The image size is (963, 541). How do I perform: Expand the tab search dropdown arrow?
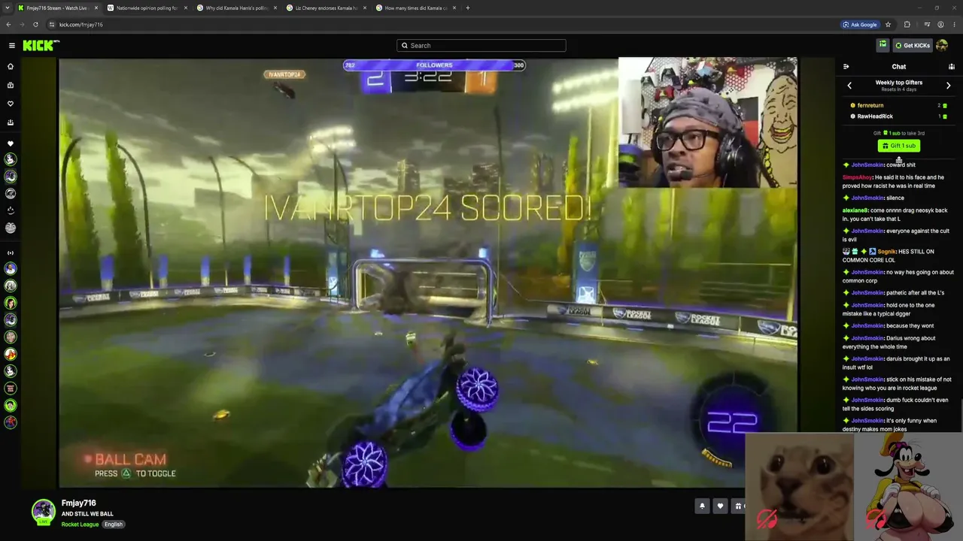[7, 8]
